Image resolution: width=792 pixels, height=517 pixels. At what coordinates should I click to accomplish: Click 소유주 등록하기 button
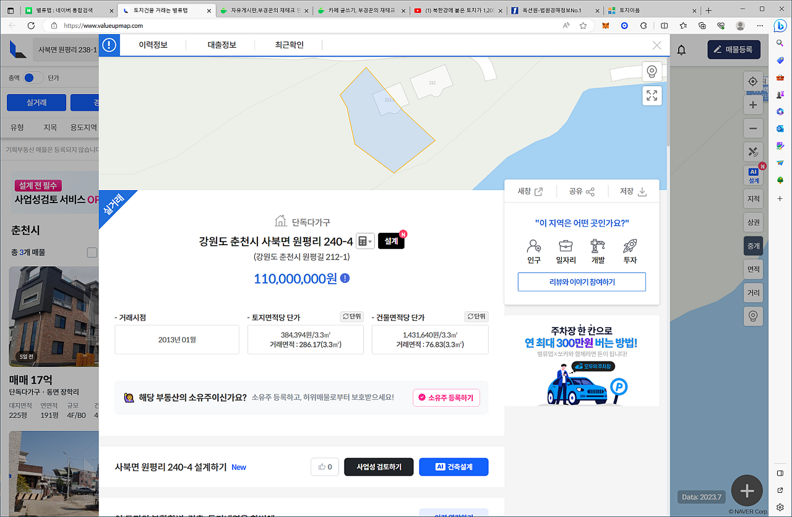pyautogui.click(x=446, y=398)
